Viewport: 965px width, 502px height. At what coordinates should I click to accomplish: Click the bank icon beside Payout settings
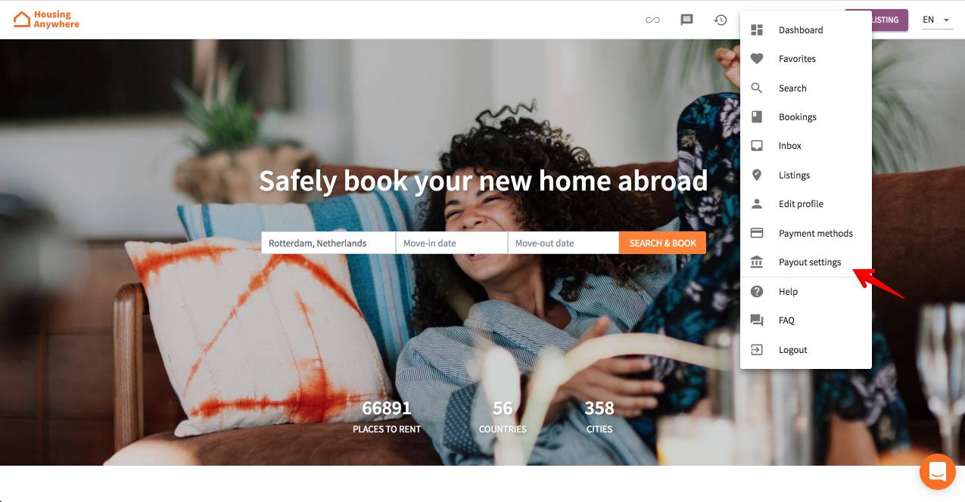pyautogui.click(x=757, y=262)
